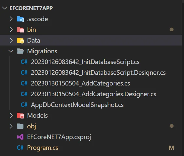Click the Data database folder icon

coord(21,41)
